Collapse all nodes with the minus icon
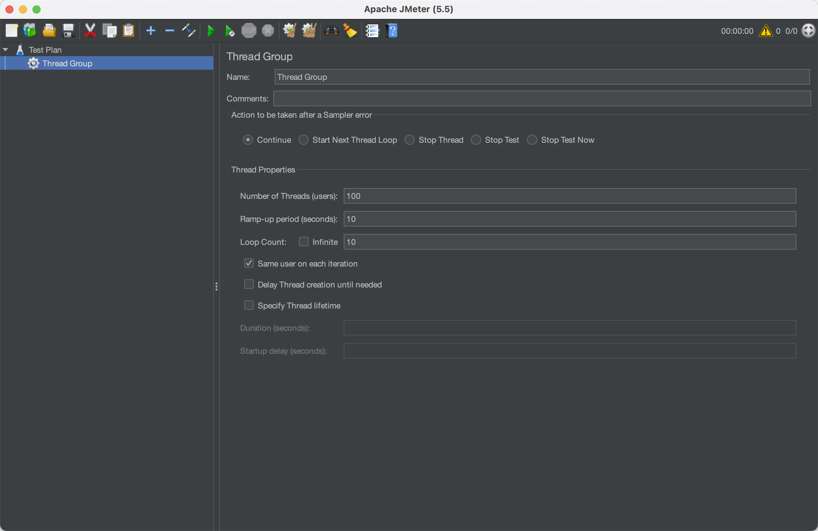The width and height of the screenshot is (818, 531). click(x=170, y=30)
